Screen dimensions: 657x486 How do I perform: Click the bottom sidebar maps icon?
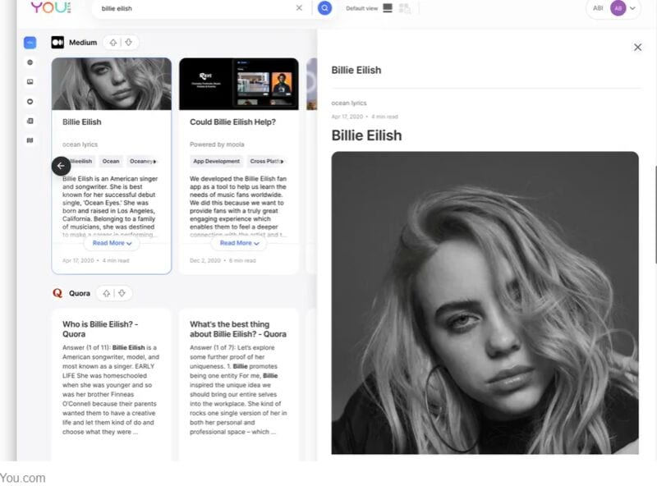click(30, 140)
